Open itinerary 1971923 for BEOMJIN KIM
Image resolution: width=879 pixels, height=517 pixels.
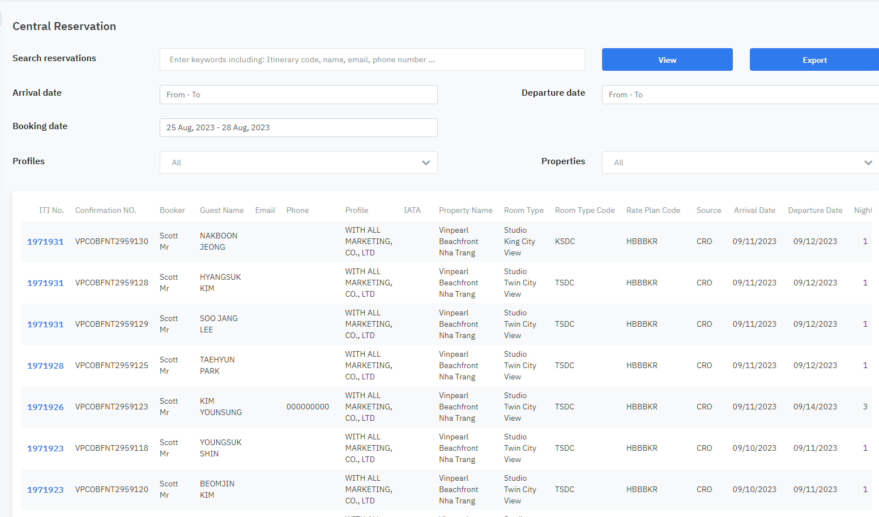(45, 490)
